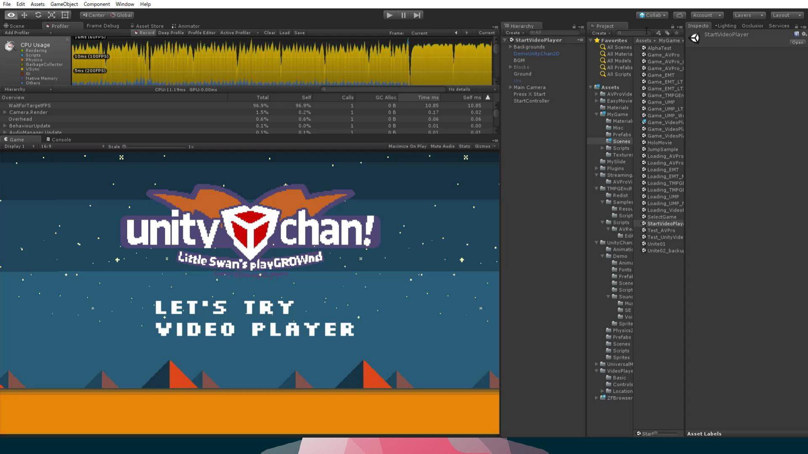This screenshot has height=454, width=808.
Task: Open the Layout dropdown
Action: [x=787, y=15]
